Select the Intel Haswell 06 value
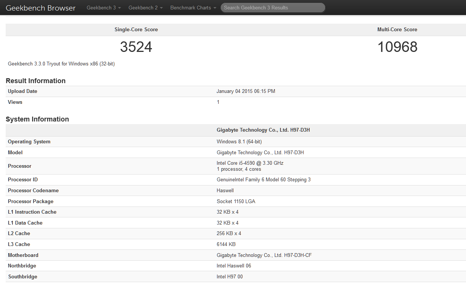466x284 pixels. (x=234, y=266)
